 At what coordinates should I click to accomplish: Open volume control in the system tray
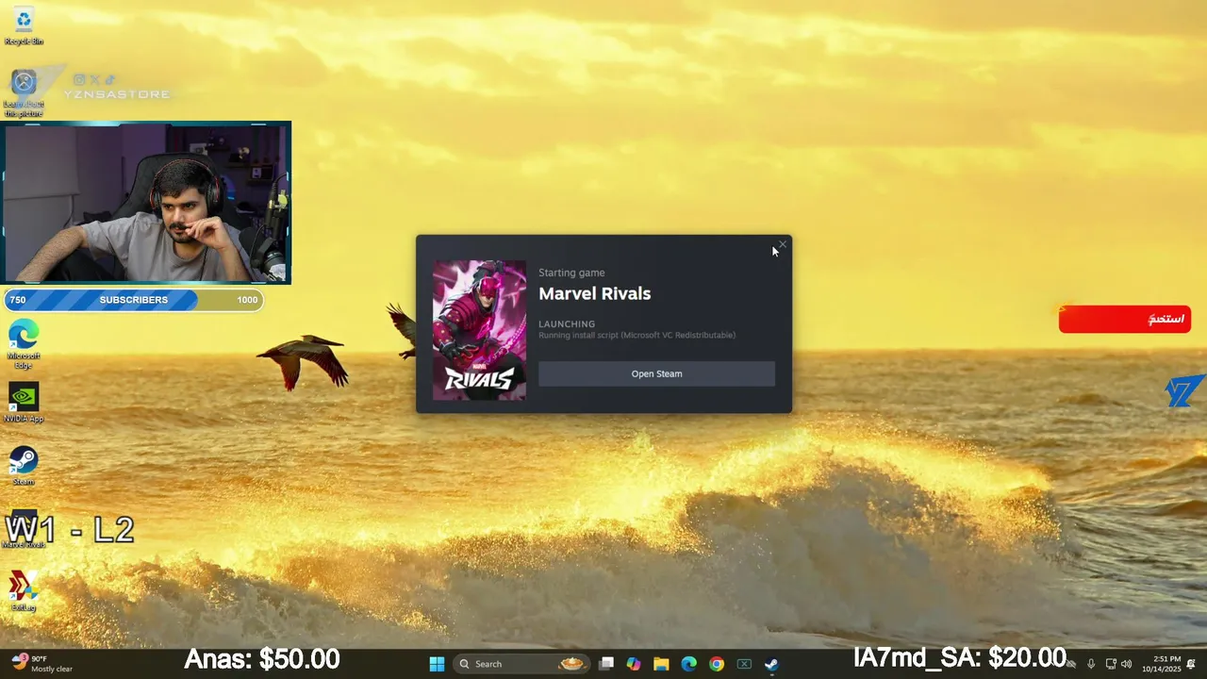1126,664
